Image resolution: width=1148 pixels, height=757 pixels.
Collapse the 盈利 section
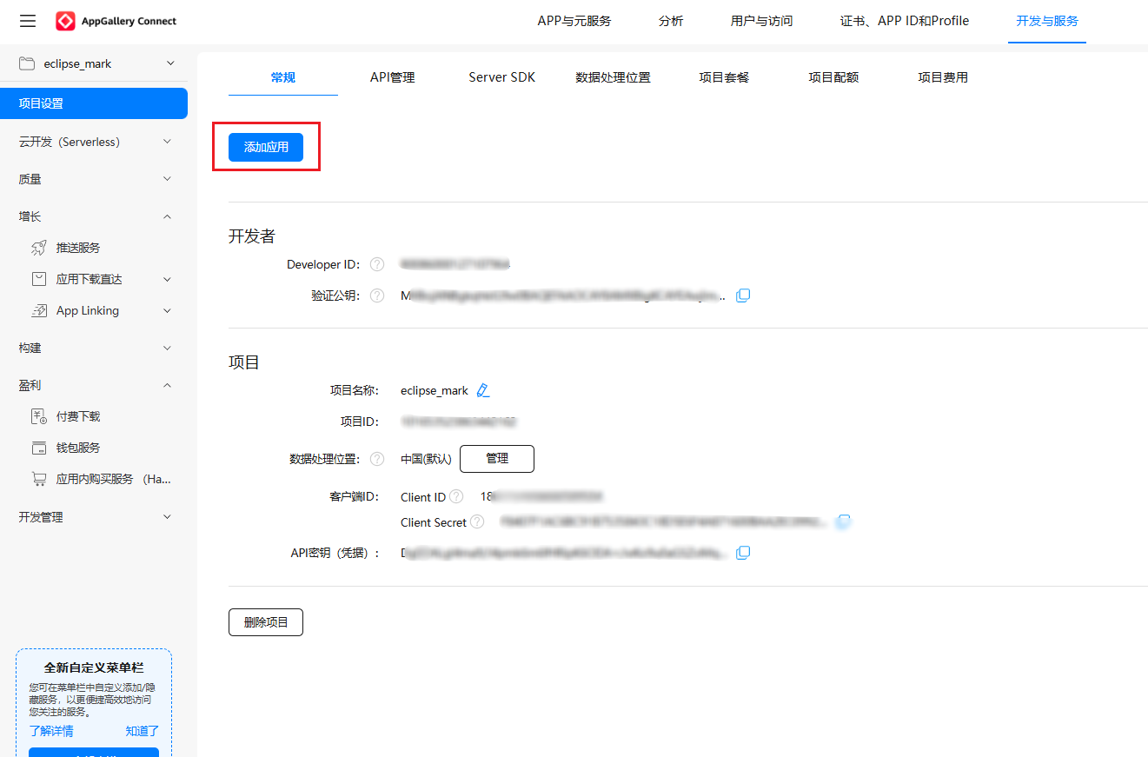click(x=168, y=385)
